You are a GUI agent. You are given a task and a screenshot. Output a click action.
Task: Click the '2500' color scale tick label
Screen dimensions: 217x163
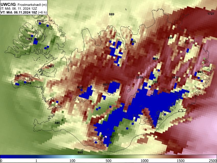pos(213,161)
